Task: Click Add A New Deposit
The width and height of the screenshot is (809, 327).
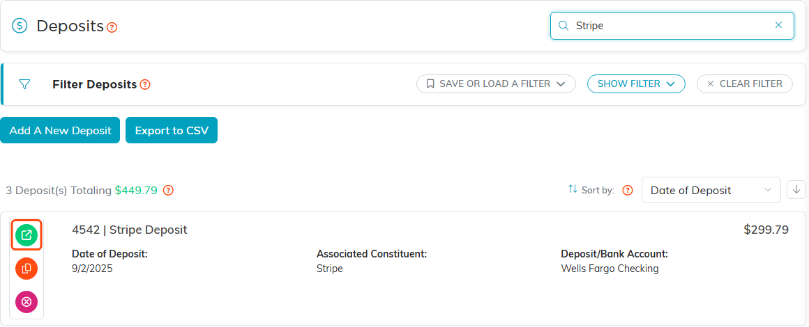Action: 60,130
